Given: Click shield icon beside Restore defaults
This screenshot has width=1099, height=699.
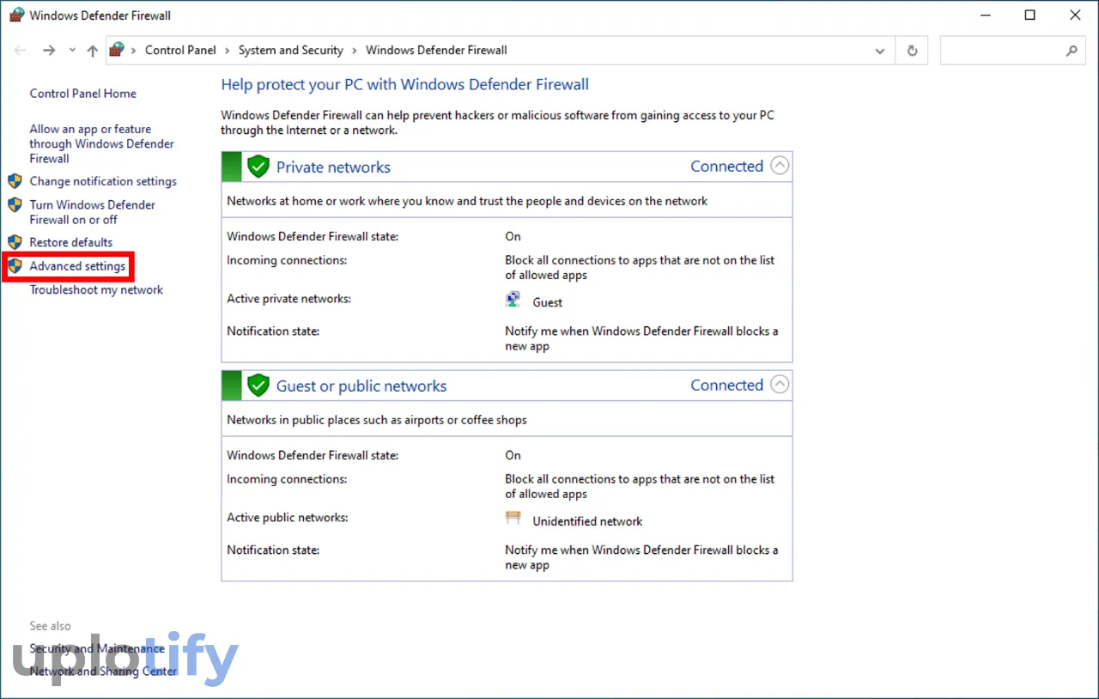Looking at the screenshot, I should click(x=15, y=242).
